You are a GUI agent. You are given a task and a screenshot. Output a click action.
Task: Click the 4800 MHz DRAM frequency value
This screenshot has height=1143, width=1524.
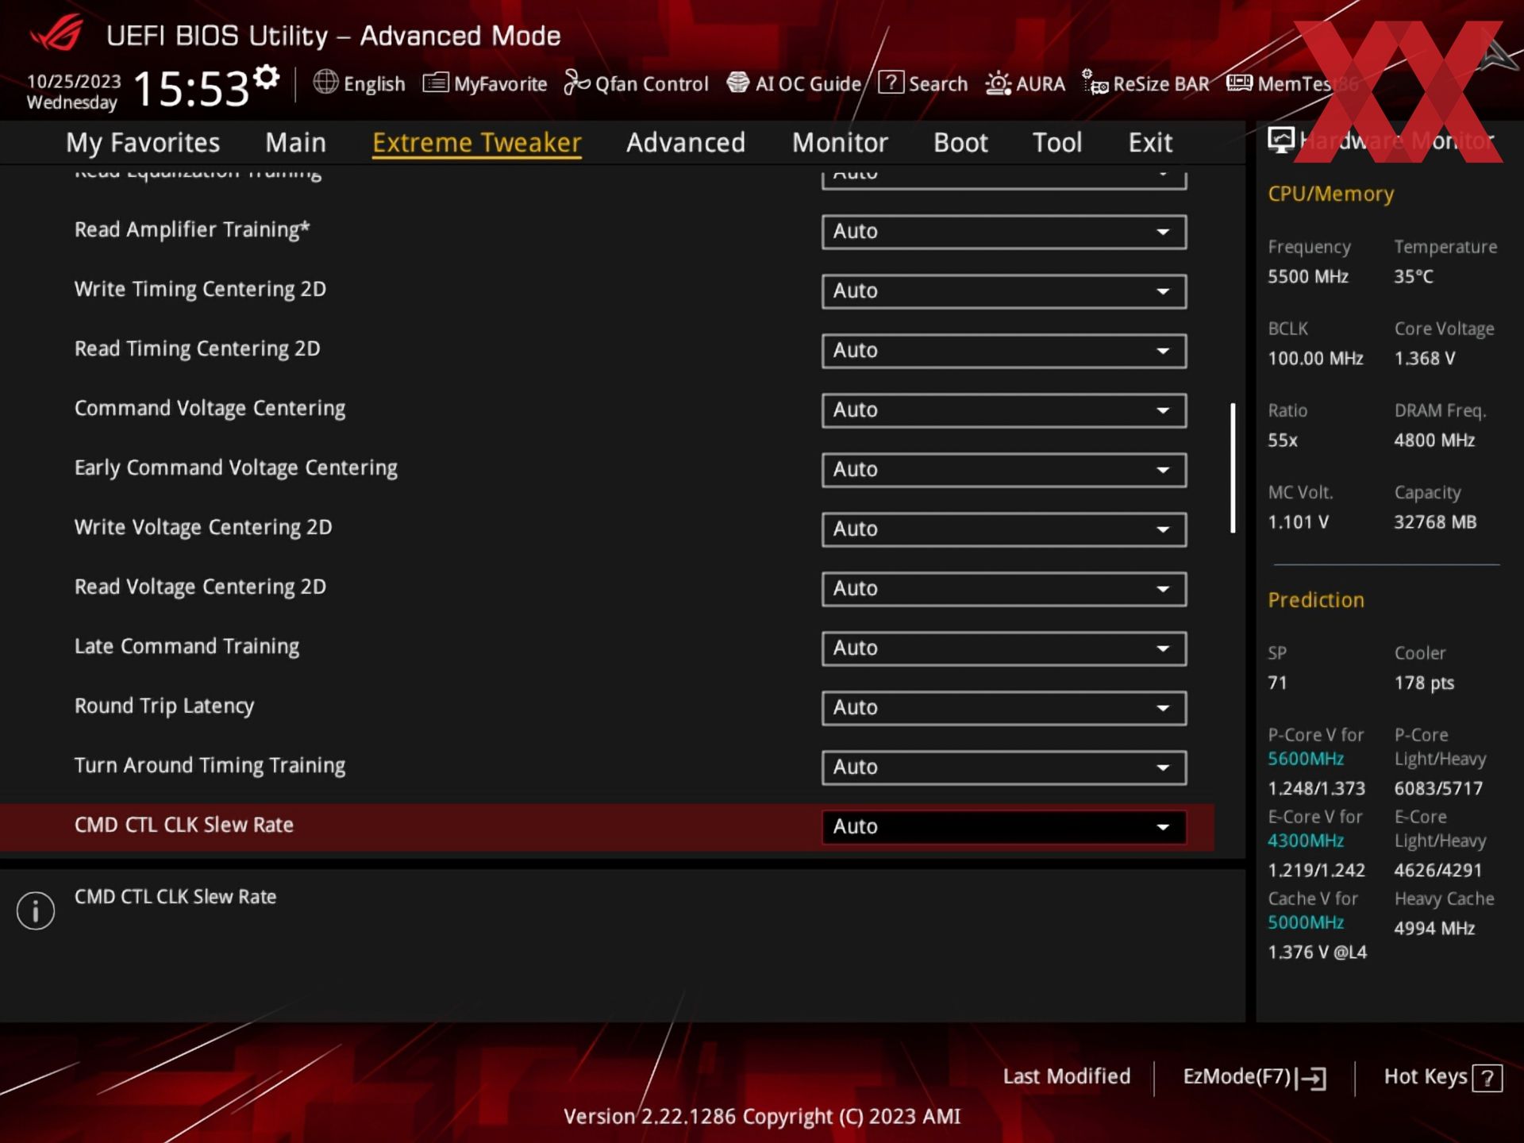[x=1434, y=440]
